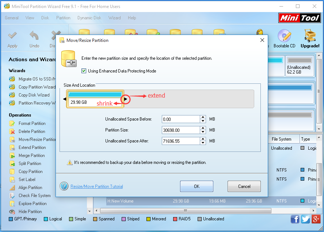Select Hide Partition operation
The height and width of the screenshot is (232, 324).
pyautogui.click(x=26, y=212)
